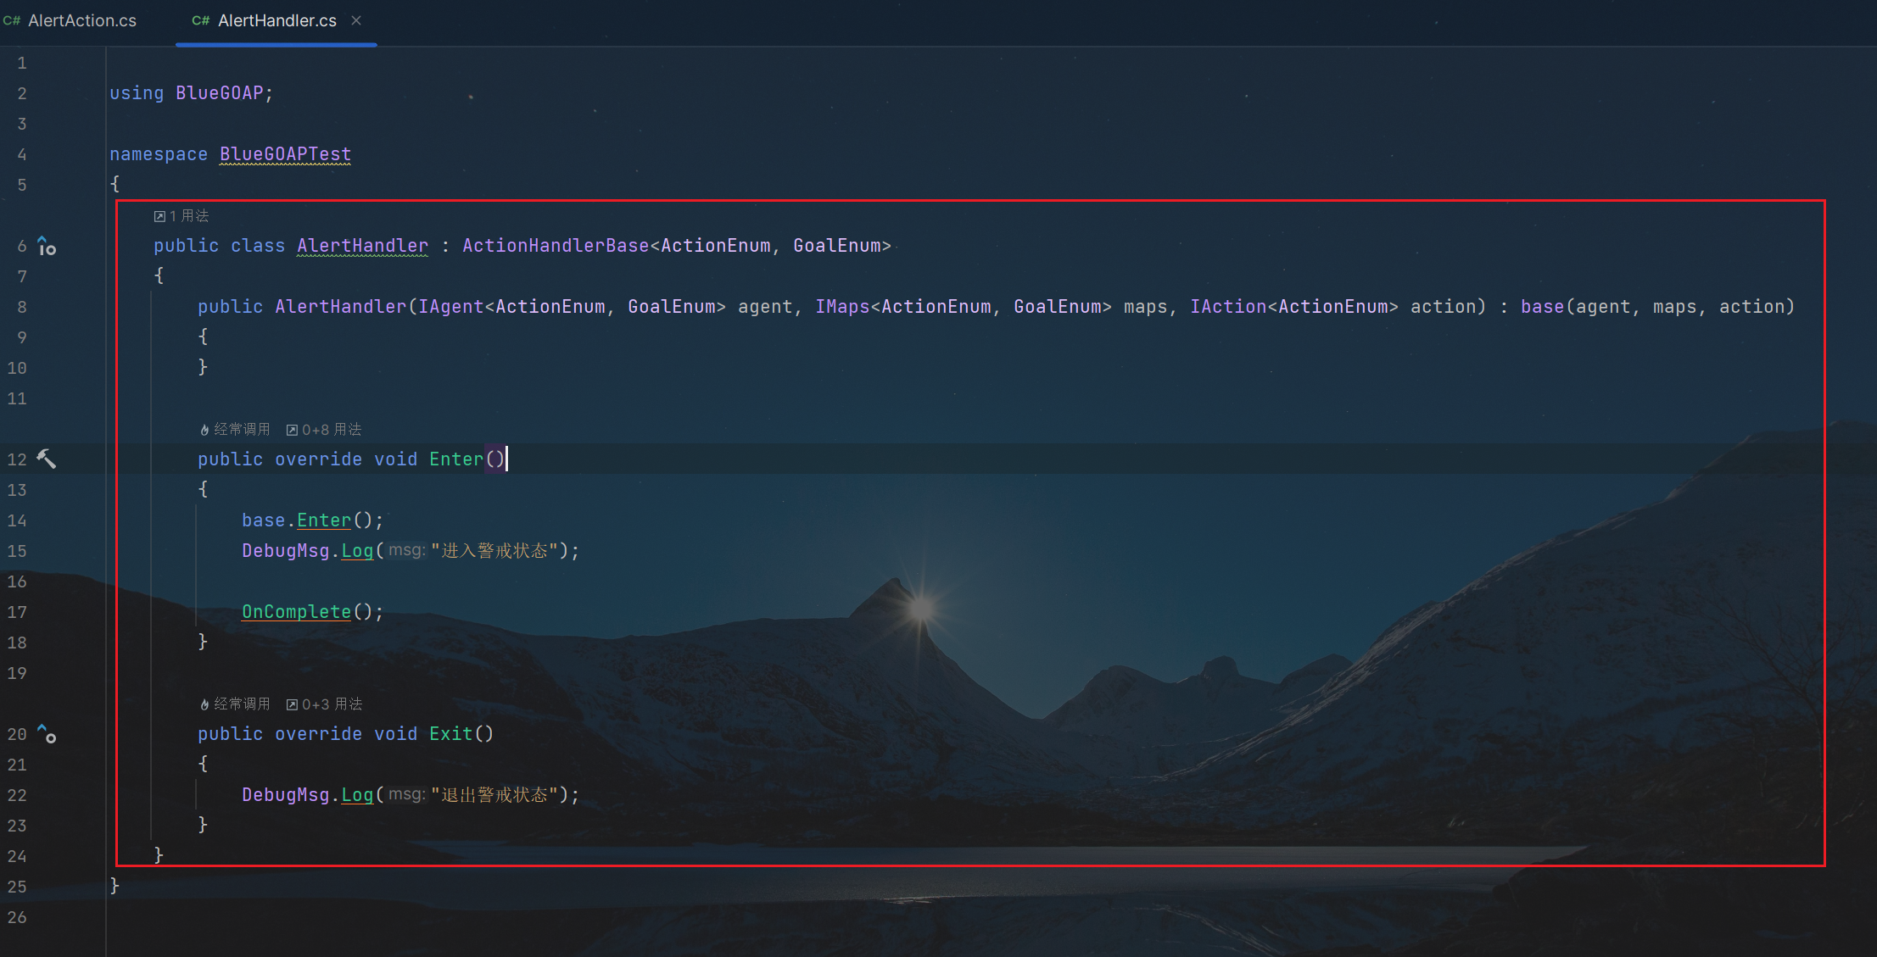Click the underlined base.Enter call
This screenshot has height=957, width=1877.
tap(323, 520)
